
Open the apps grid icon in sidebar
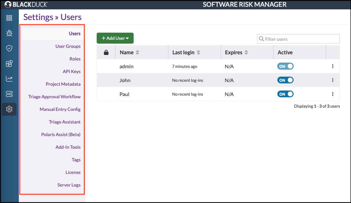click(x=9, y=18)
